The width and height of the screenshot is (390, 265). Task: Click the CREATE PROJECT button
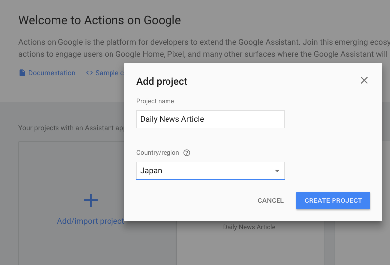(x=333, y=200)
